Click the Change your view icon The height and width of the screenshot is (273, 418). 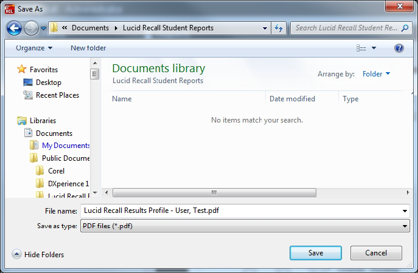pyautogui.click(x=361, y=48)
